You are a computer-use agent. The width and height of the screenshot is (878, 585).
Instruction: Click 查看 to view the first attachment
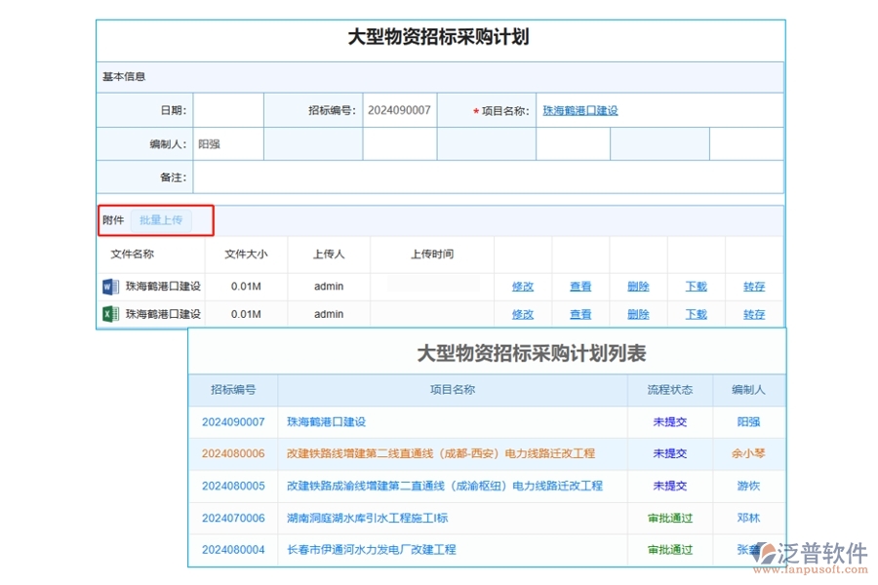(x=580, y=286)
